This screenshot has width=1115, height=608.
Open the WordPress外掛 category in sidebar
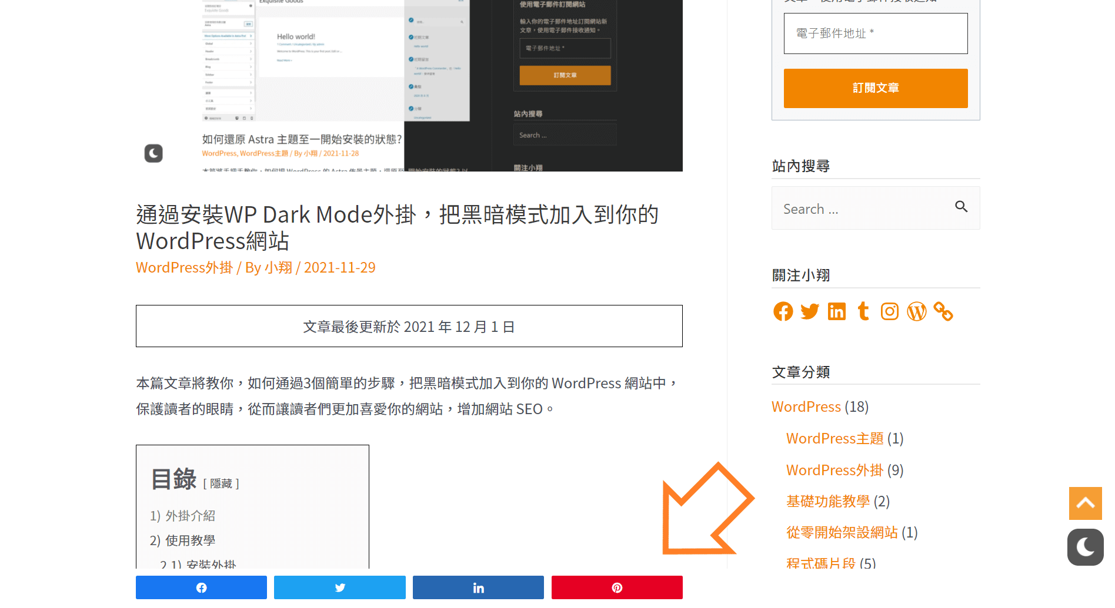coord(834,470)
